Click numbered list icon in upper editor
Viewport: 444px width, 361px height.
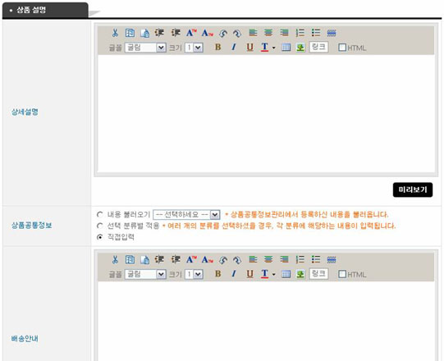(300, 33)
